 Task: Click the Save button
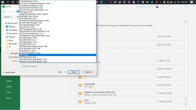(x=74, y=72)
